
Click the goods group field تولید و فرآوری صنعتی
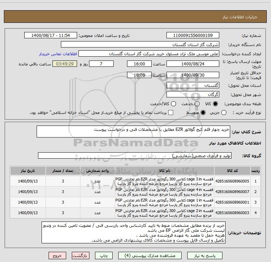tap(135, 155)
